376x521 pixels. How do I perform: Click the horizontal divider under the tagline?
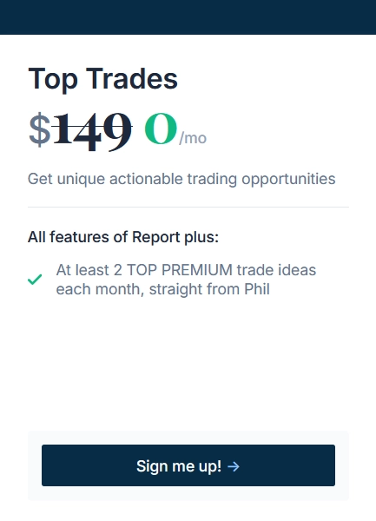pyautogui.click(x=188, y=207)
